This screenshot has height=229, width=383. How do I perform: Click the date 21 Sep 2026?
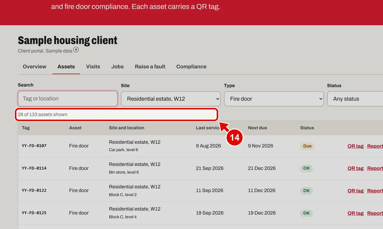[210, 168]
